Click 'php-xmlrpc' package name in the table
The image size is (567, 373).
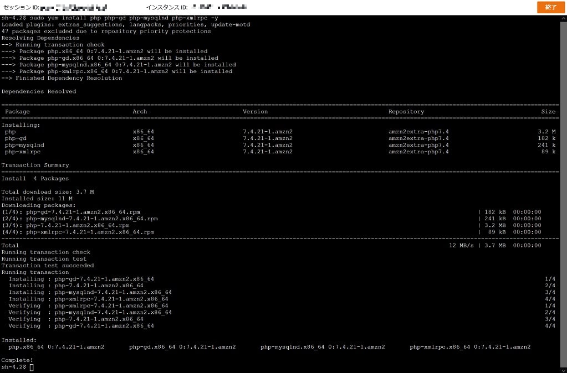tap(23, 152)
